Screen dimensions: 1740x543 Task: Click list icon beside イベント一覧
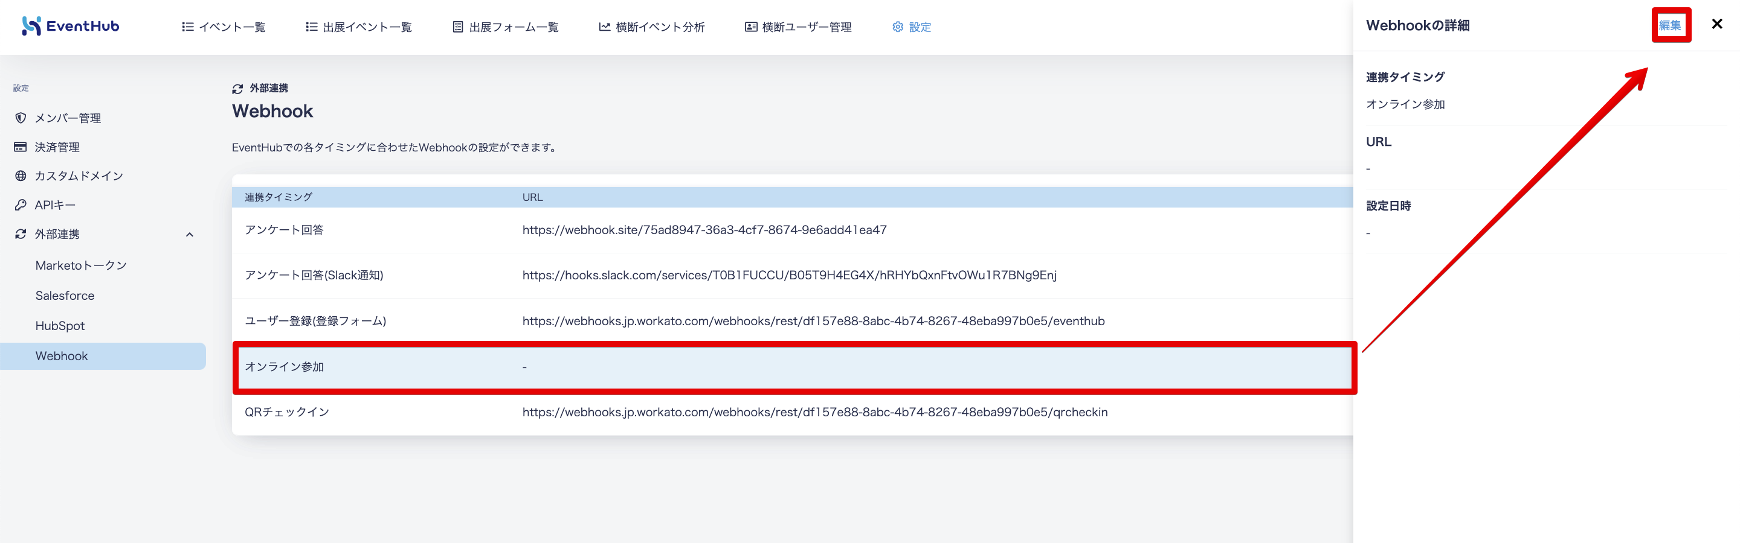(x=188, y=27)
